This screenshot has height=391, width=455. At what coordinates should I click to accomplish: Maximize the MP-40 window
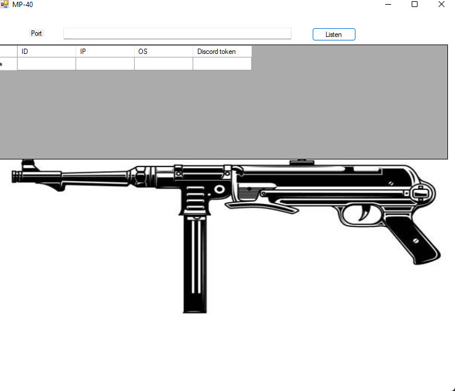coord(415,4)
